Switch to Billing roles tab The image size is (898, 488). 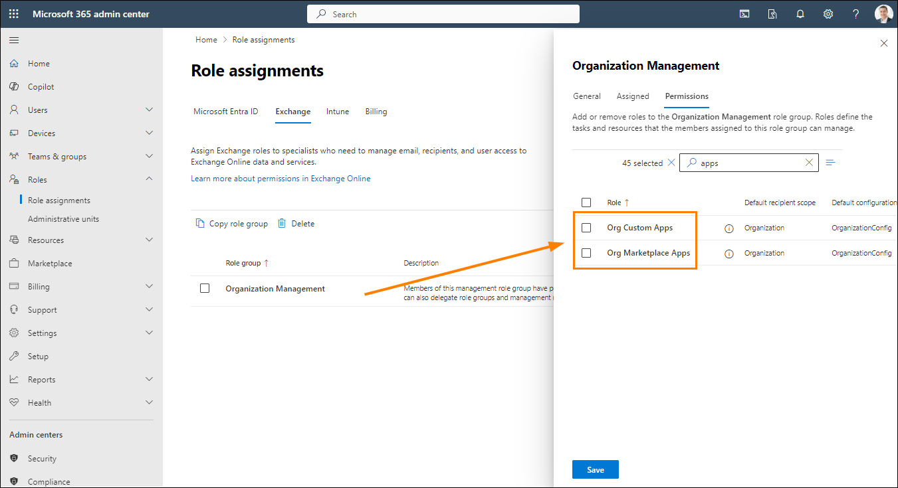coord(376,112)
